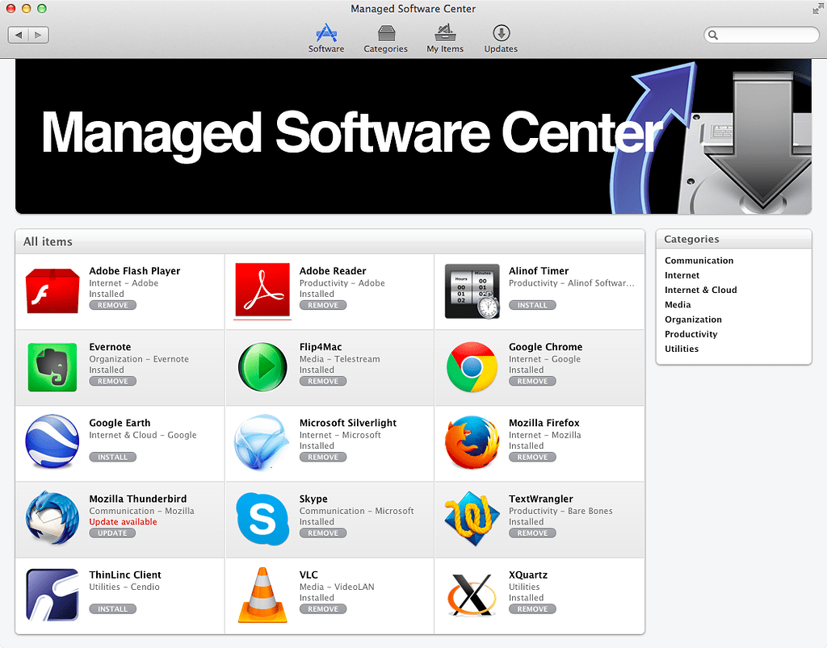Remove Adobe Reader
827x648 pixels.
point(322,305)
